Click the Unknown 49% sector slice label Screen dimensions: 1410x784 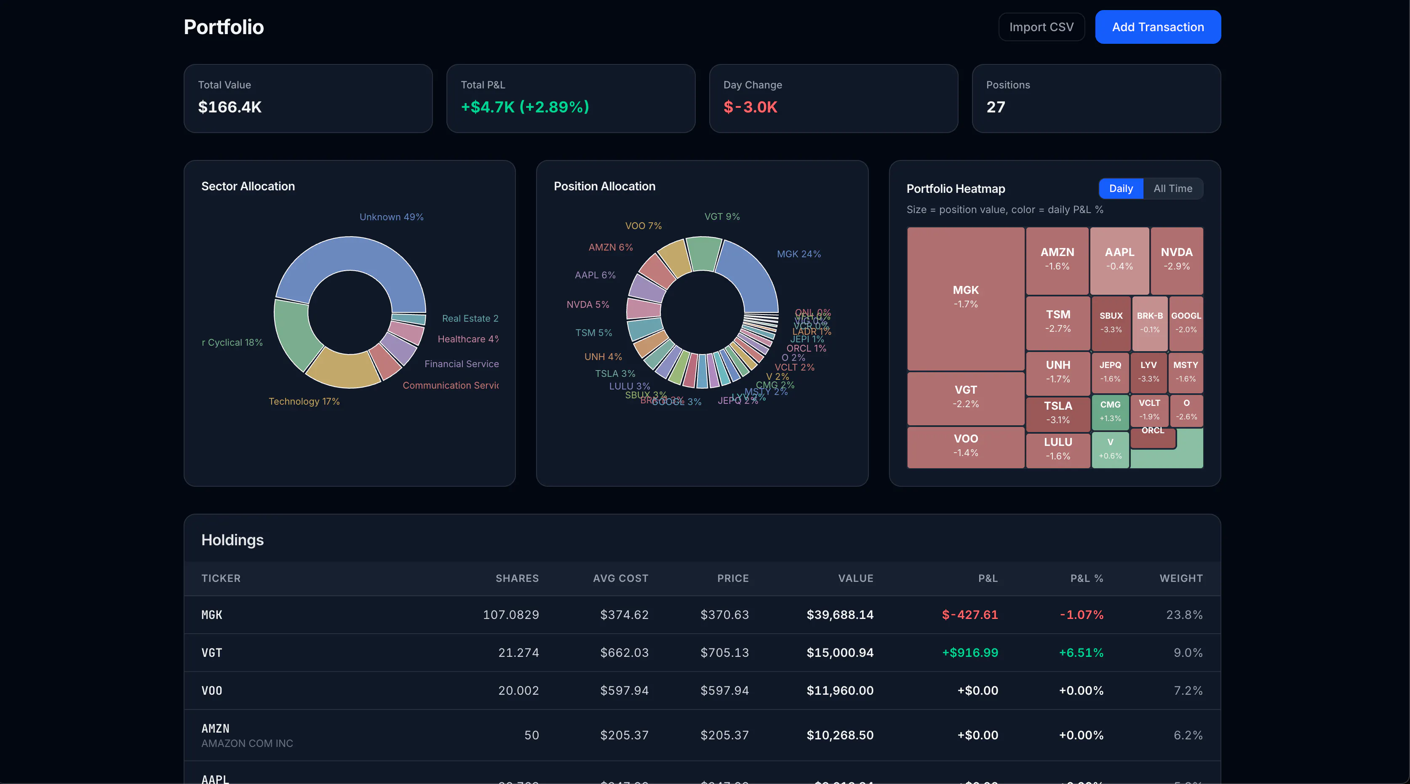(391, 217)
